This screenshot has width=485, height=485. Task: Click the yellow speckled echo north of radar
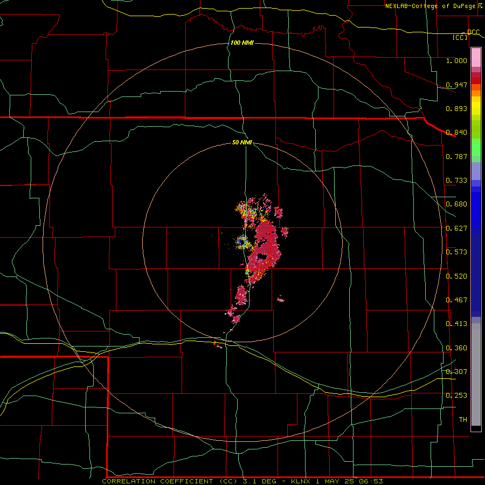(x=249, y=212)
